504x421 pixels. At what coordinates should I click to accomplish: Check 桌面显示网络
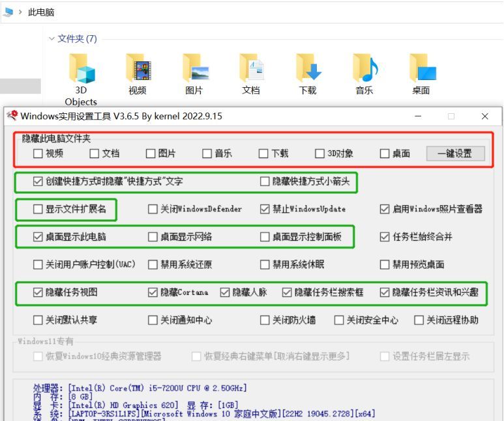pos(153,237)
